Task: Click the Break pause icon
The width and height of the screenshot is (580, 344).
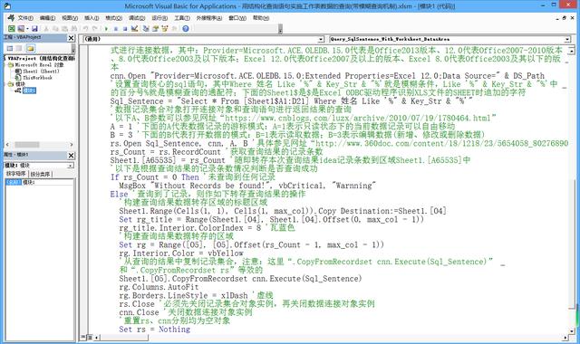Action: pyautogui.click(x=116, y=28)
